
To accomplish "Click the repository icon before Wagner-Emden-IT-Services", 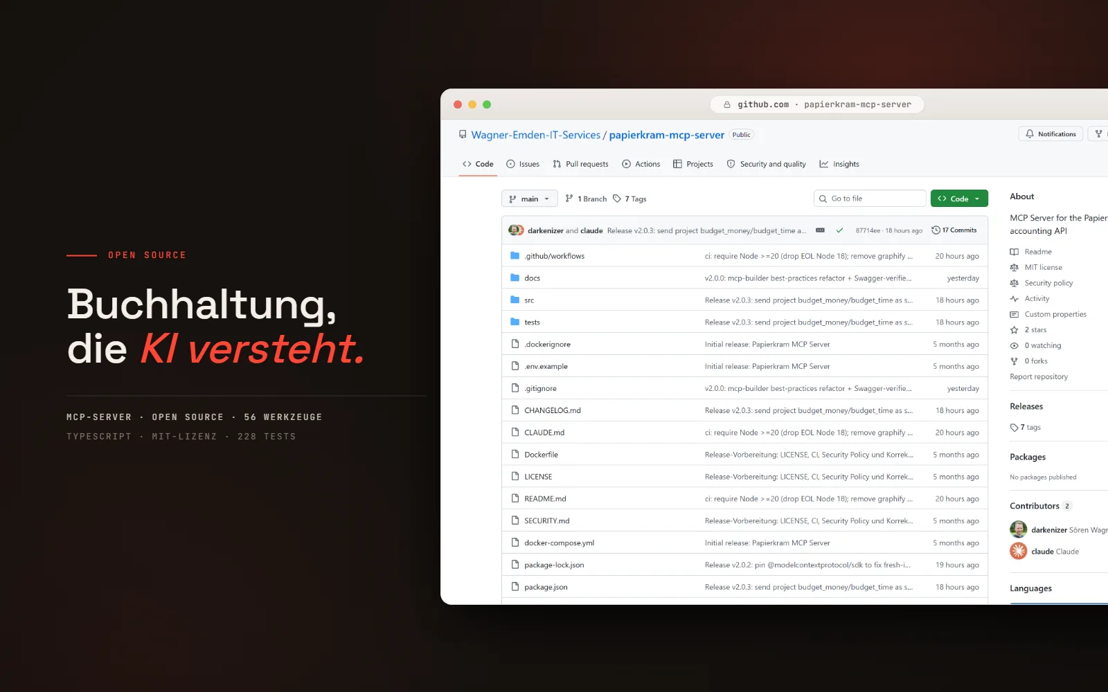I will [463, 135].
